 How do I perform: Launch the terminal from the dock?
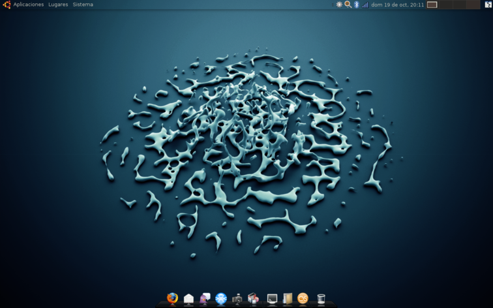click(272, 299)
